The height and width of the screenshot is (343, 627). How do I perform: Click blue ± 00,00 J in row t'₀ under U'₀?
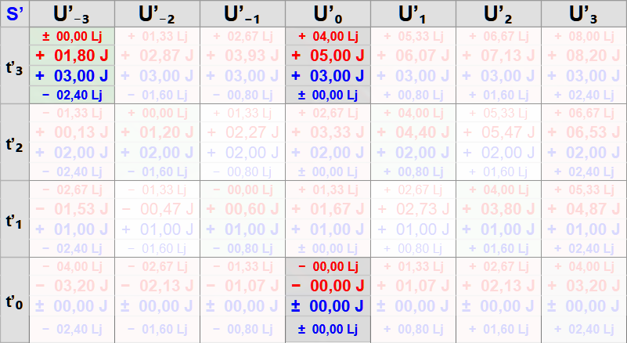pyautogui.click(x=328, y=306)
